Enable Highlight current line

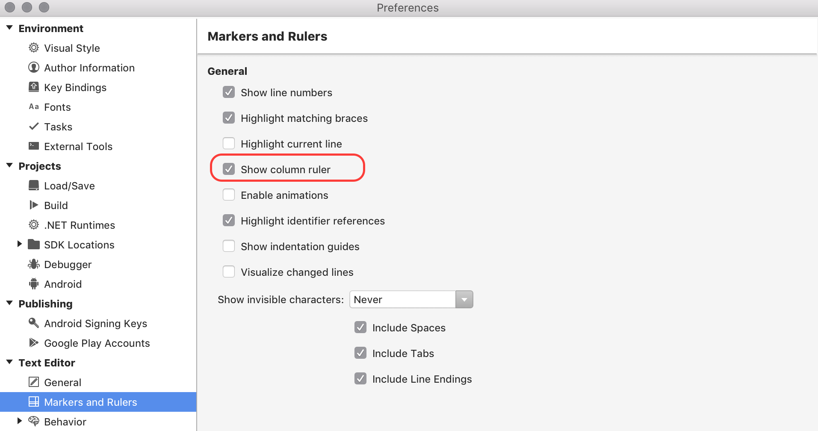229,143
